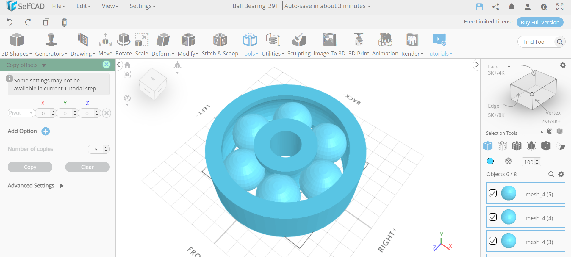Select the Rotate tool
Screen dimensions: 571x257
pos(123,45)
